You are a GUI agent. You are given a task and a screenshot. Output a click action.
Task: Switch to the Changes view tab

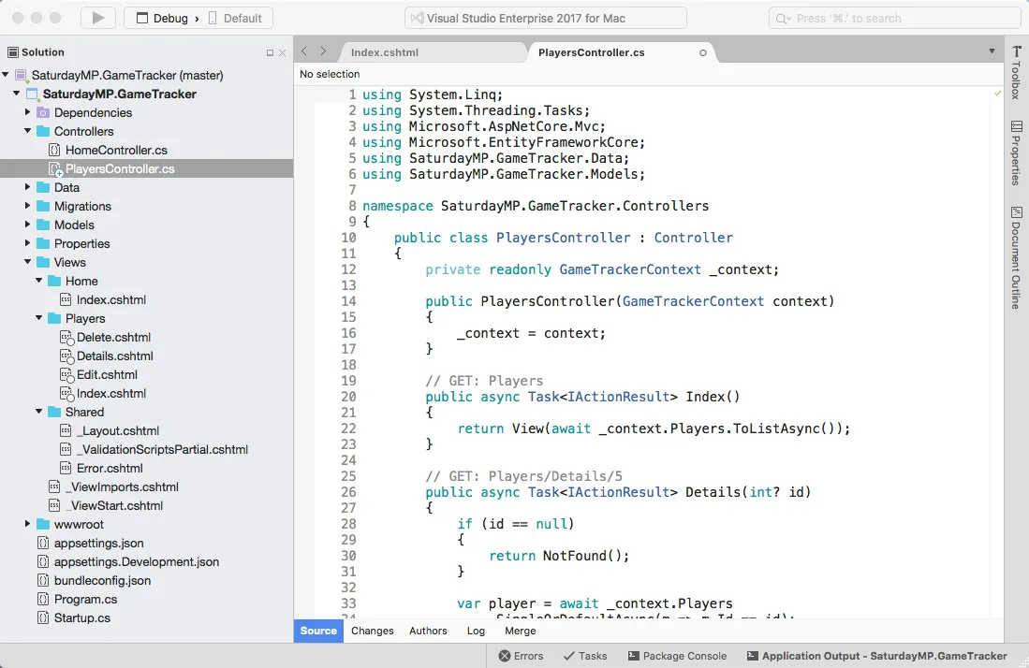pos(372,631)
